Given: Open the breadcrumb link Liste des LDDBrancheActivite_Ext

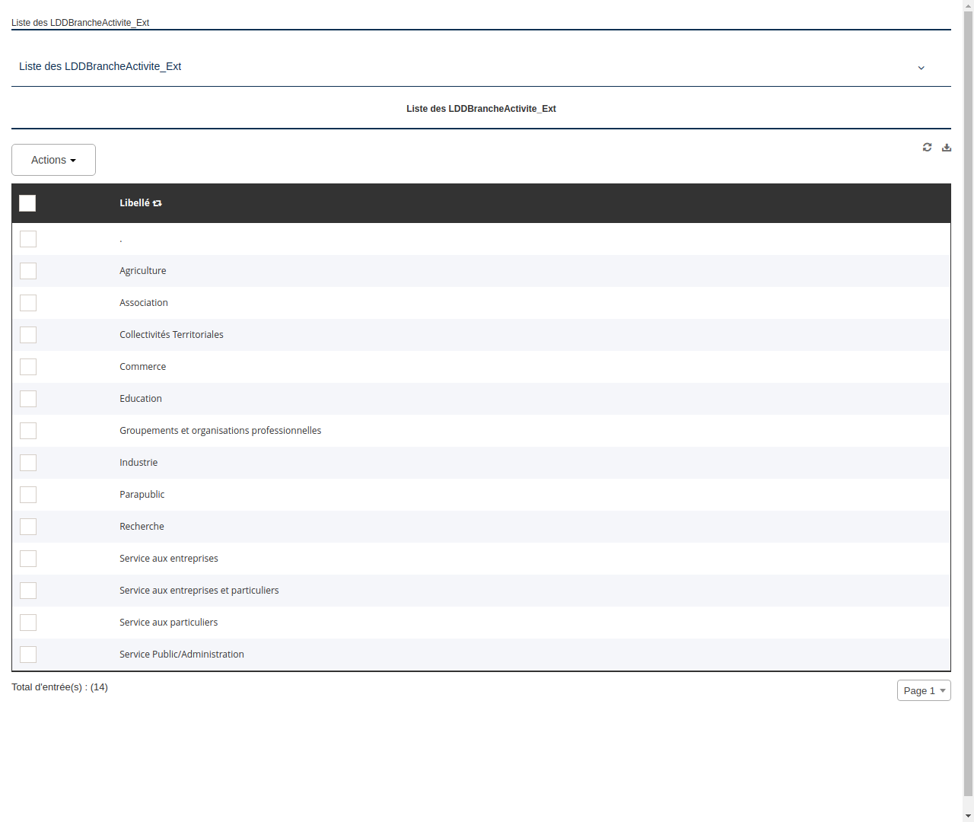Looking at the screenshot, I should pyautogui.click(x=80, y=23).
